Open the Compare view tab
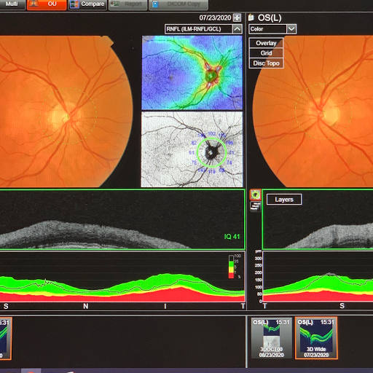The height and width of the screenshot is (373, 373). tap(87, 4)
